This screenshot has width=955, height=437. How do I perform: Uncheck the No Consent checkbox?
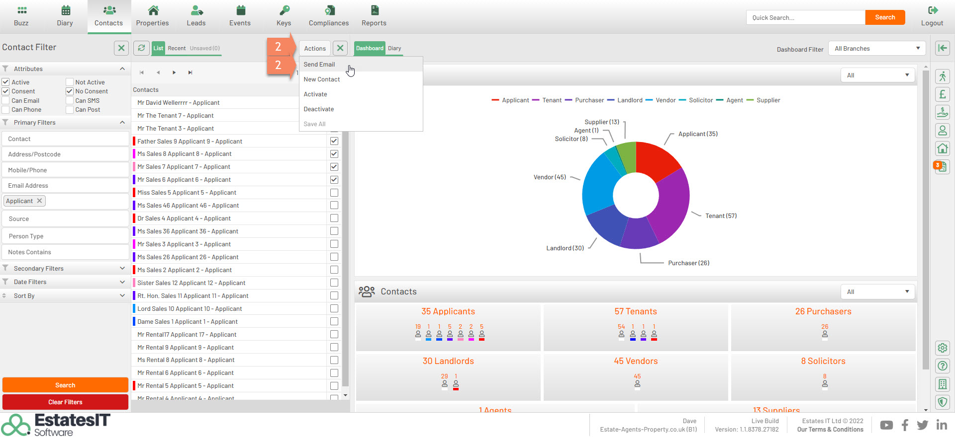pyautogui.click(x=70, y=91)
